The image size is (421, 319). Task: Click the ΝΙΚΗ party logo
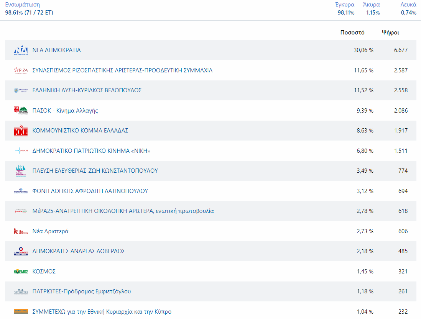21,151
